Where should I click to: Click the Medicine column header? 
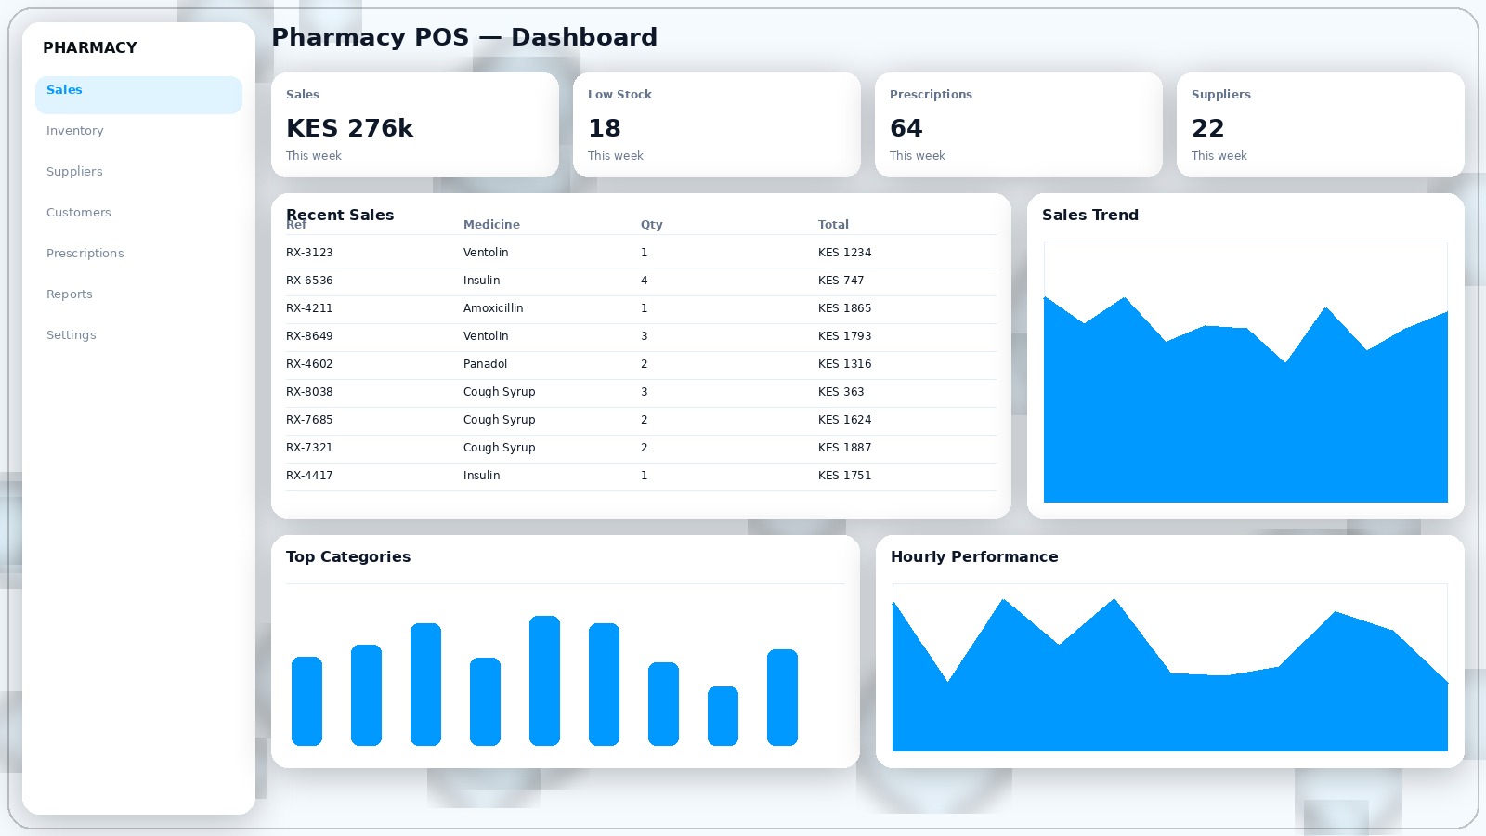pos(491,225)
